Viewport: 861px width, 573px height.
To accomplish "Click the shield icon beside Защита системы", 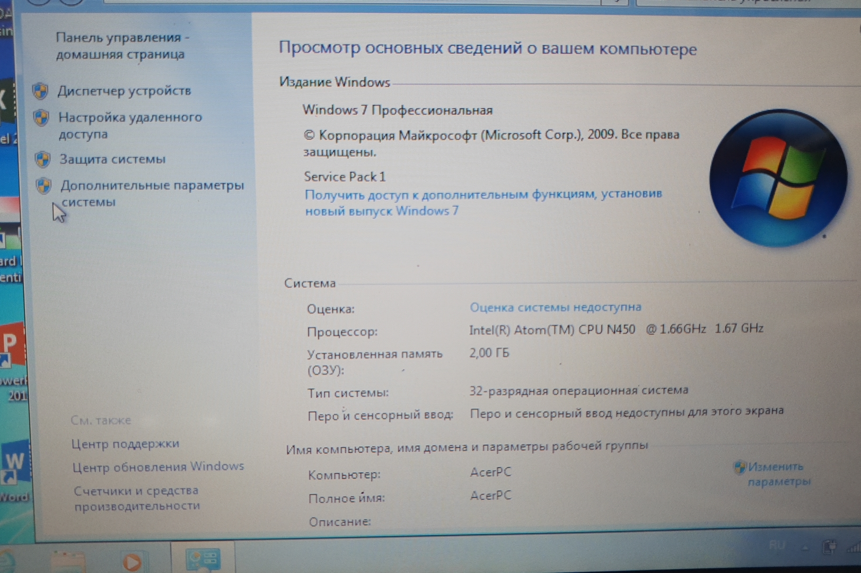I will 42,159.
